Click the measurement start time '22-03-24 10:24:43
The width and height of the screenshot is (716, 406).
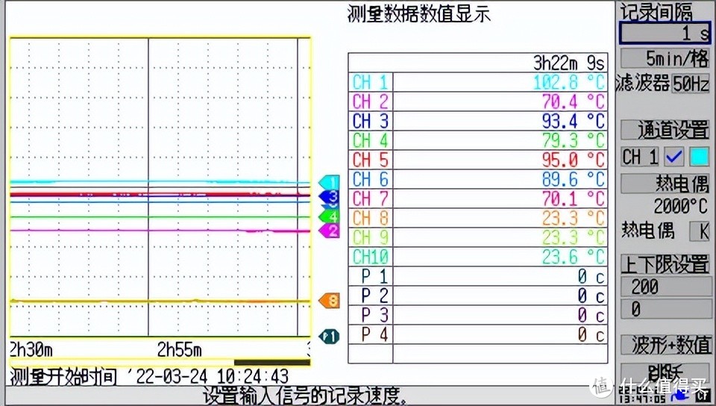click(207, 377)
